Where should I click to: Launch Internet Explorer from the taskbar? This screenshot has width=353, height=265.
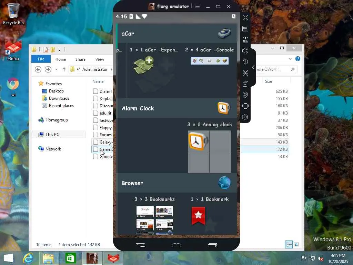coord(28,258)
